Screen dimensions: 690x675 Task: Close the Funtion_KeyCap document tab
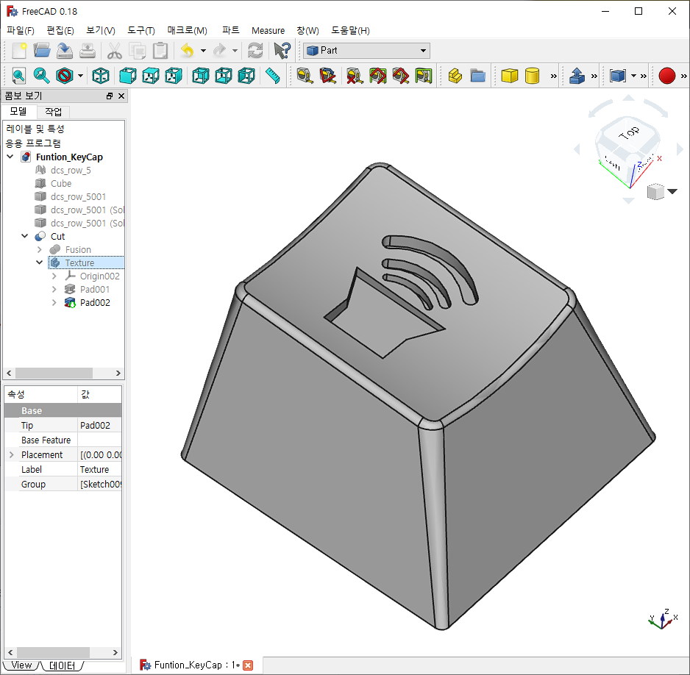[x=248, y=665]
